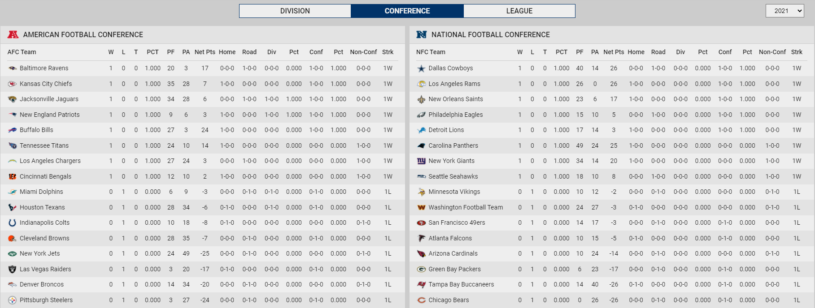
Task: Click the Miami Dolphins logo
Action: (x=13, y=192)
